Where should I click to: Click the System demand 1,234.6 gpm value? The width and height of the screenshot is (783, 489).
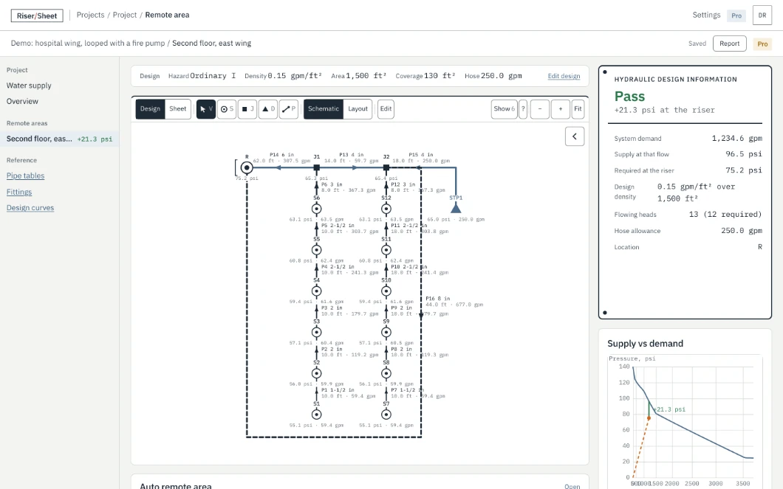[x=737, y=138]
